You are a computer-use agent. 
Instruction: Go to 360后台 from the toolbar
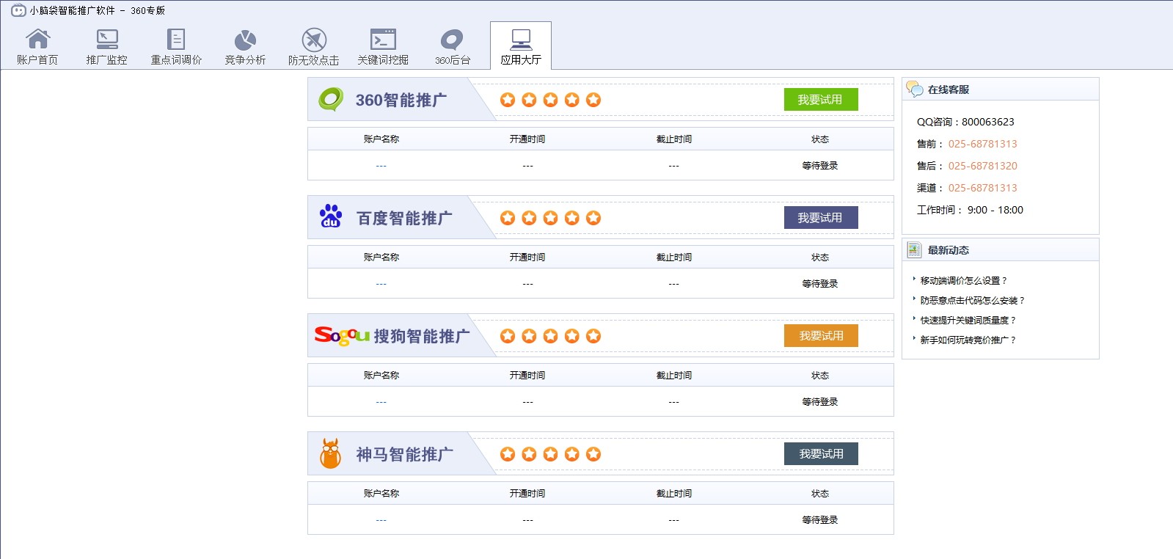tap(453, 47)
